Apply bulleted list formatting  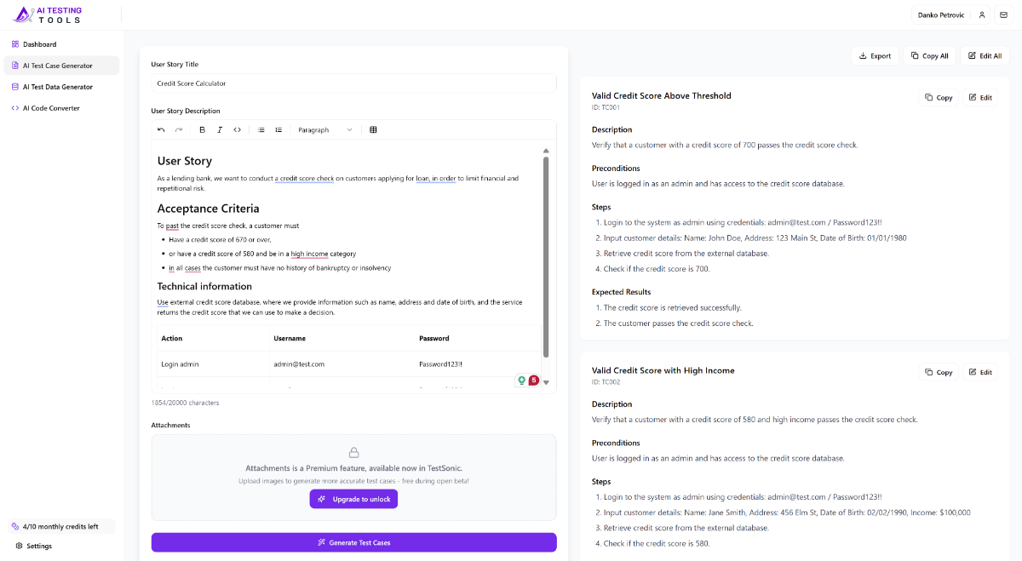(x=261, y=130)
